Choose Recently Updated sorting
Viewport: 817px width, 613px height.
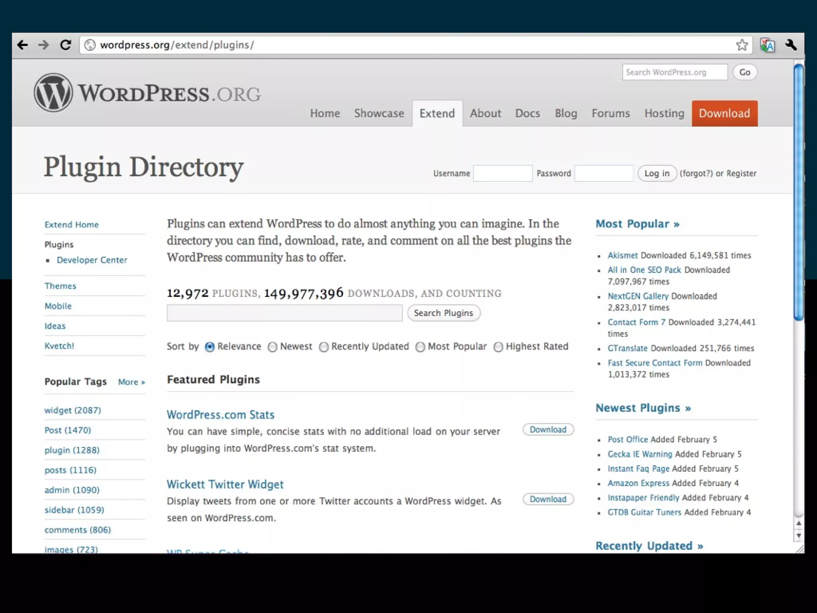point(324,347)
